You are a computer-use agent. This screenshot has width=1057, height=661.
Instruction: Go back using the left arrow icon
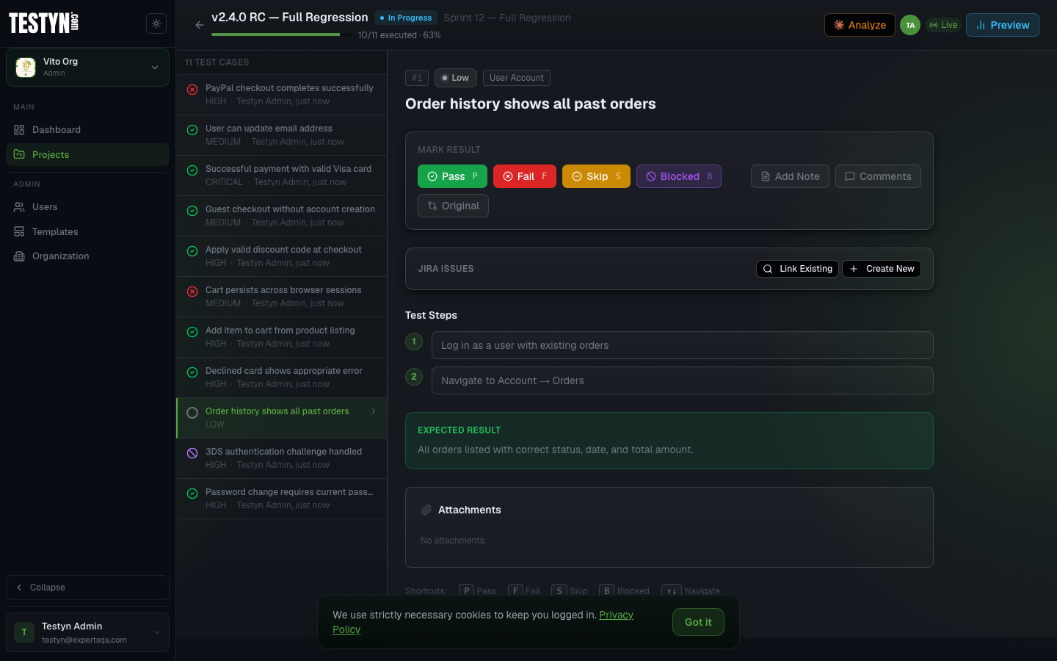pyautogui.click(x=200, y=25)
